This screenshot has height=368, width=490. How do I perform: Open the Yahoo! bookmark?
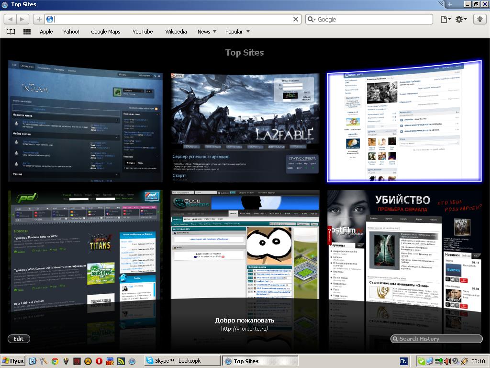[x=71, y=32]
